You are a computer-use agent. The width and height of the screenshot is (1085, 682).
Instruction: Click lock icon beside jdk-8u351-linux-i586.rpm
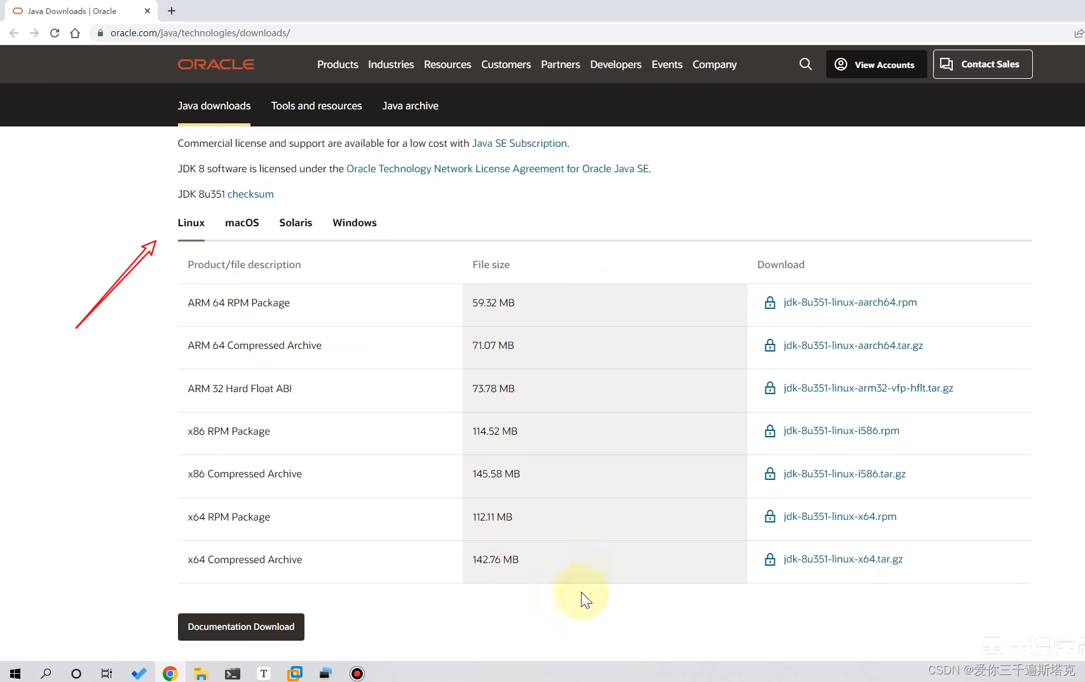770,431
